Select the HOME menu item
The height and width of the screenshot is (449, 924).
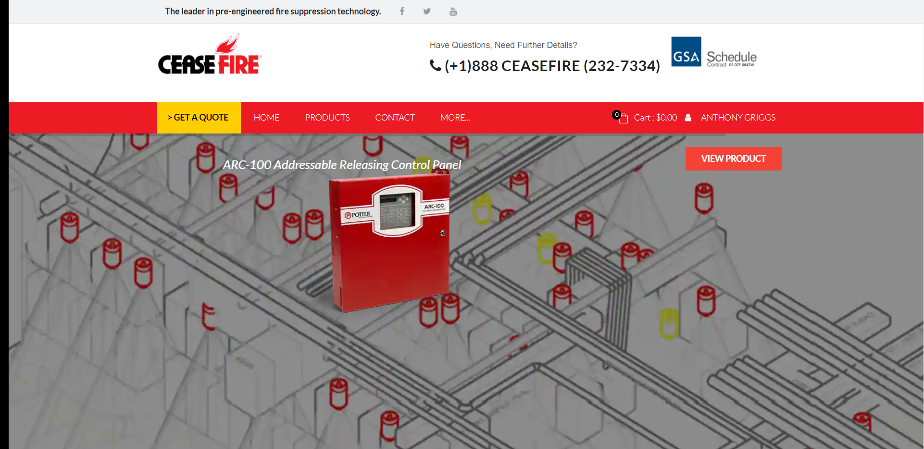coord(266,117)
